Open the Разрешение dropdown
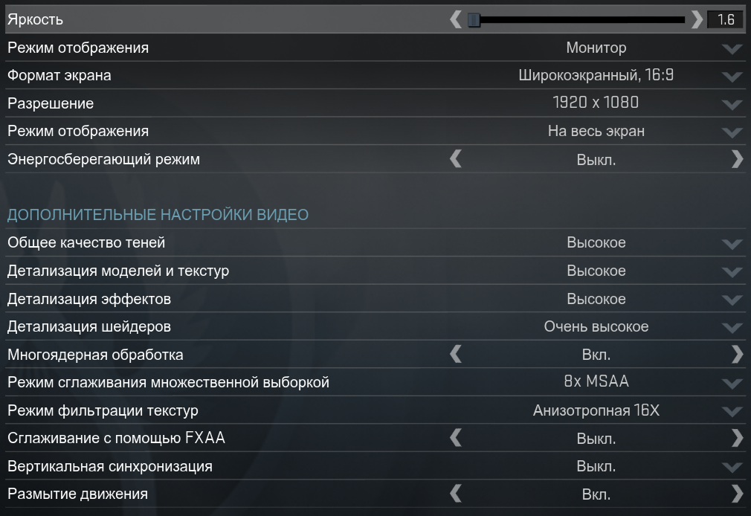The width and height of the screenshot is (751, 516). click(x=732, y=104)
